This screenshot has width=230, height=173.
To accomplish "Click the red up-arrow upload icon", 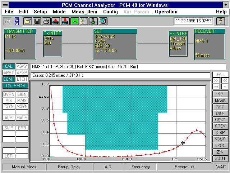I will [x=55, y=21].
